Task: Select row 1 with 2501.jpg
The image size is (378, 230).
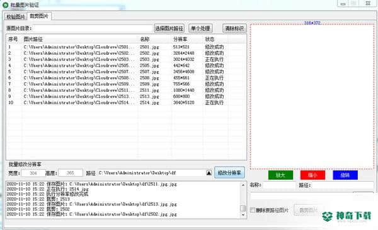Action: point(127,47)
